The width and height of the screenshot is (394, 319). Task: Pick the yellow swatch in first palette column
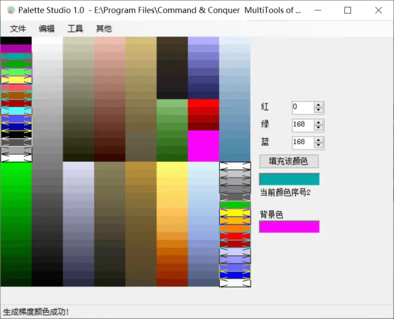16,80
